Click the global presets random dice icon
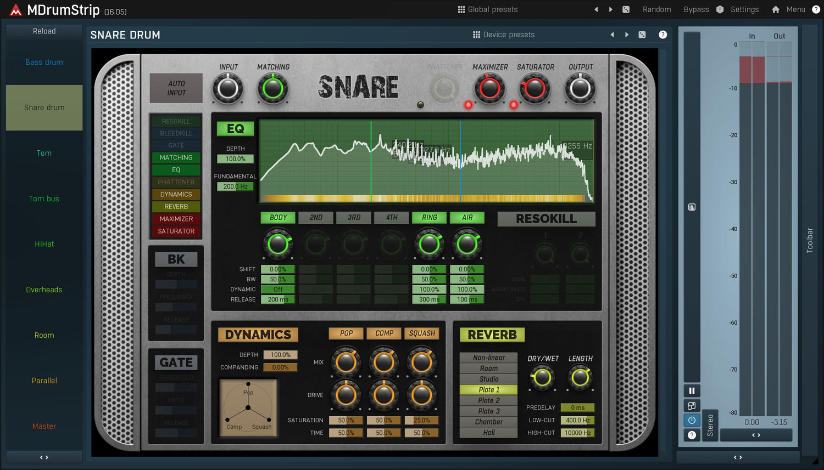The height and width of the screenshot is (470, 824). click(626, 9)
